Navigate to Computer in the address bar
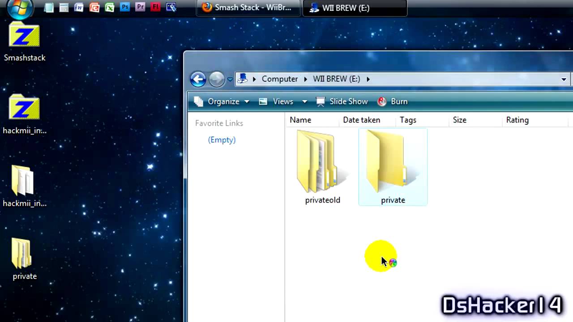 [x=280, y=79]
